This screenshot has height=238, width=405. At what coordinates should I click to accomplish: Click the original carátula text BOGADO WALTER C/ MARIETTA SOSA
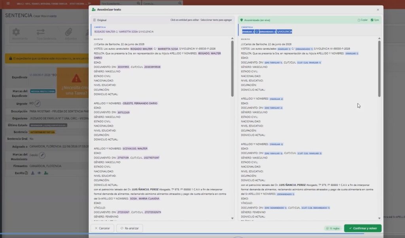(x=124, y=32)
